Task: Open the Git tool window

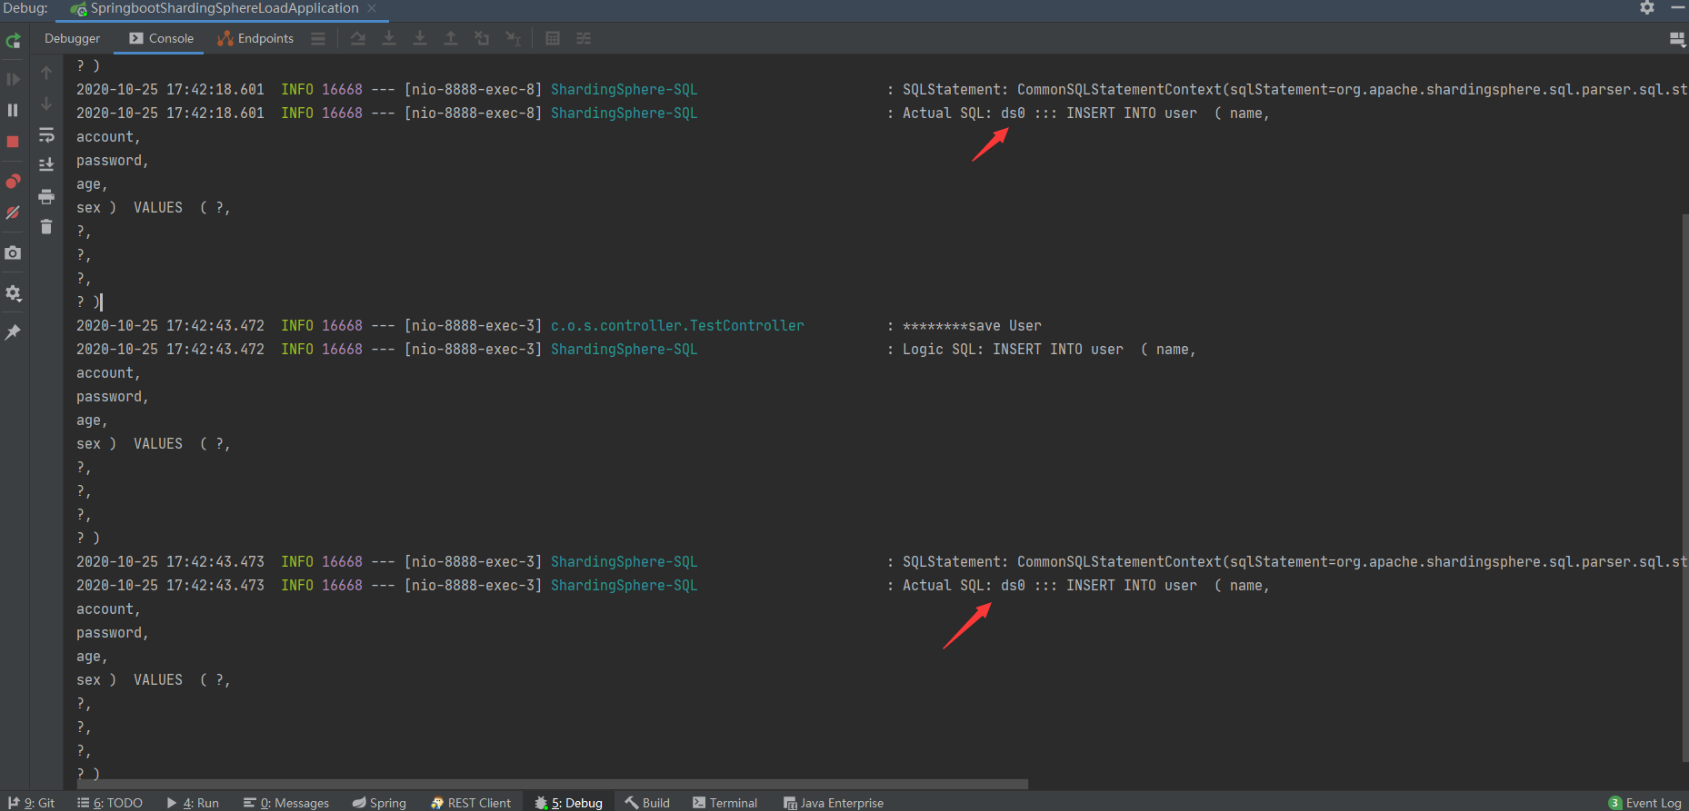Action: [x=31, y=803]
